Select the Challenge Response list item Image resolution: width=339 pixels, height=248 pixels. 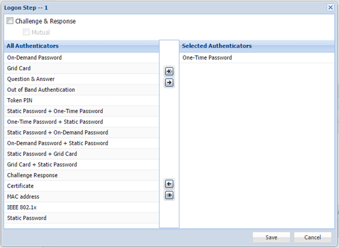coord(32,175)
